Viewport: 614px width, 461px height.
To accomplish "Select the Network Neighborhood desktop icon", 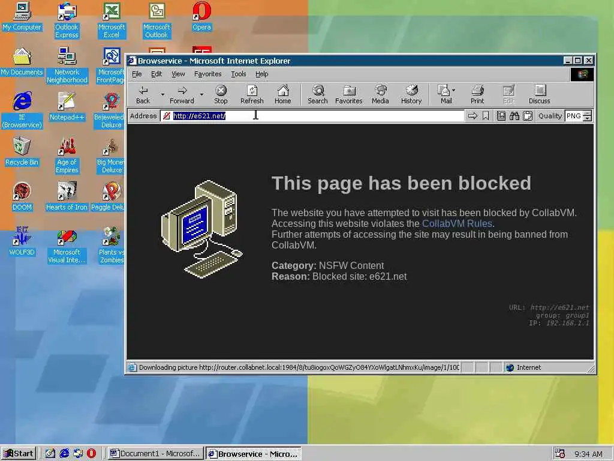I will coord(67,65).
